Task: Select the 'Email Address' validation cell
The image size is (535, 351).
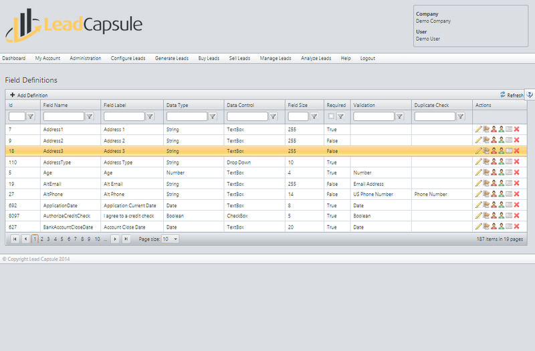Action: point(368,184)
